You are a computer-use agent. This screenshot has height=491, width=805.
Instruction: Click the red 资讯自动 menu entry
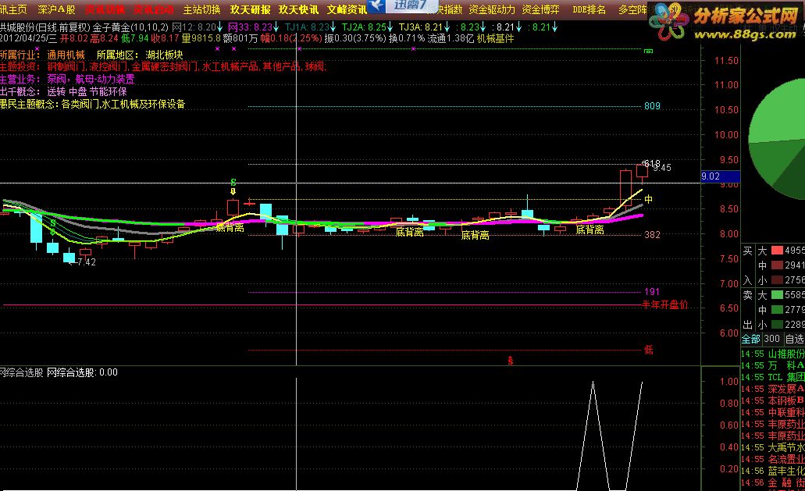click(154, 9)
